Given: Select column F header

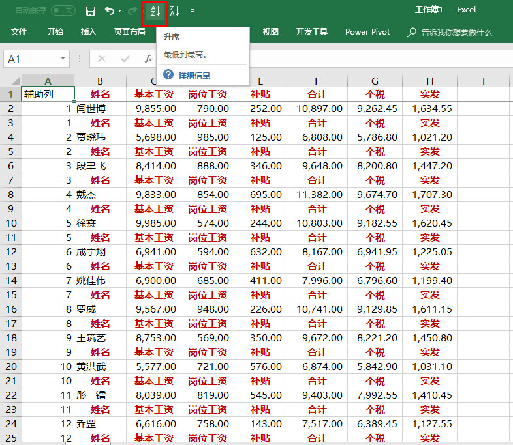Looking at the screenshot, I should 317,81.
